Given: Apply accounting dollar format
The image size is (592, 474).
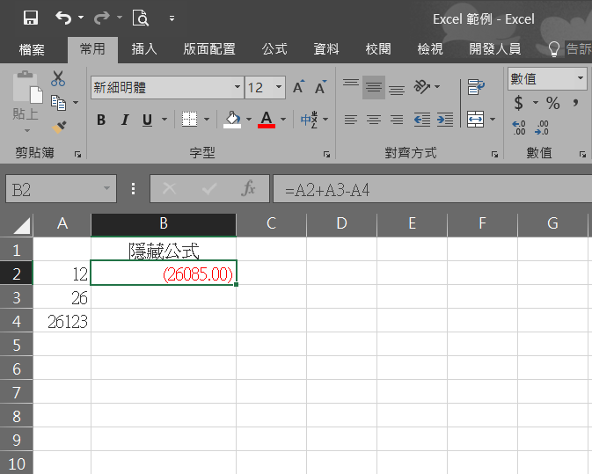Looking at the screenshot, I should pyautogui.click(x=519, y=103).
